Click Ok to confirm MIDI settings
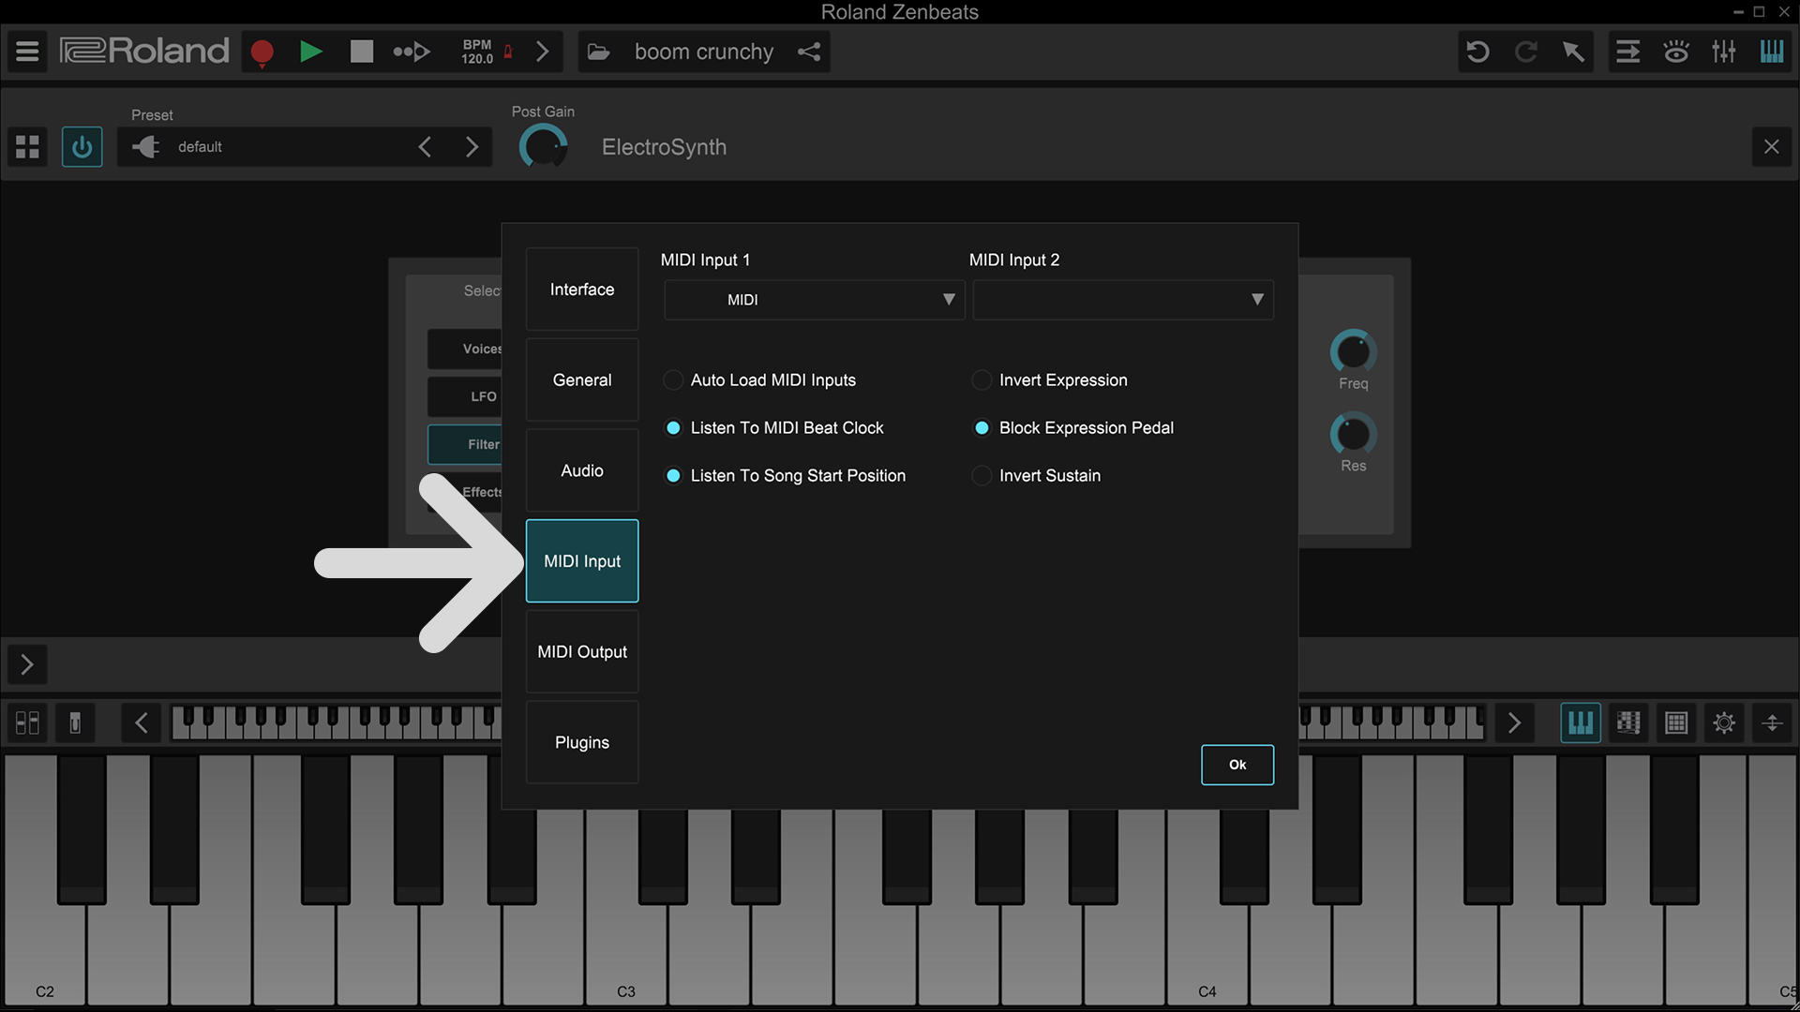Screen dimensions: 1800x1012 coord(1237,764)
